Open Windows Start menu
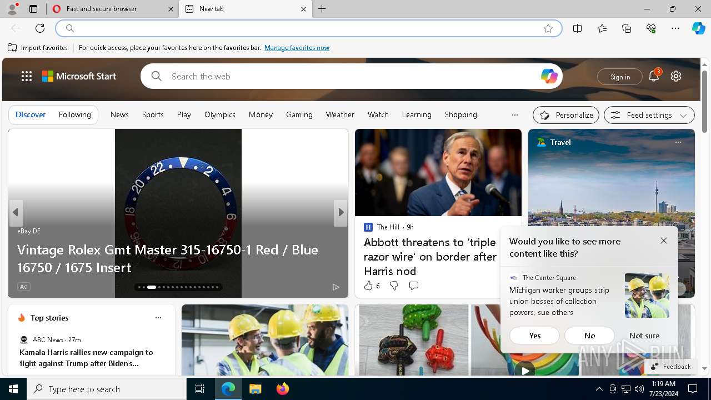This screenshot has width=711, height=400. [13, 389]
